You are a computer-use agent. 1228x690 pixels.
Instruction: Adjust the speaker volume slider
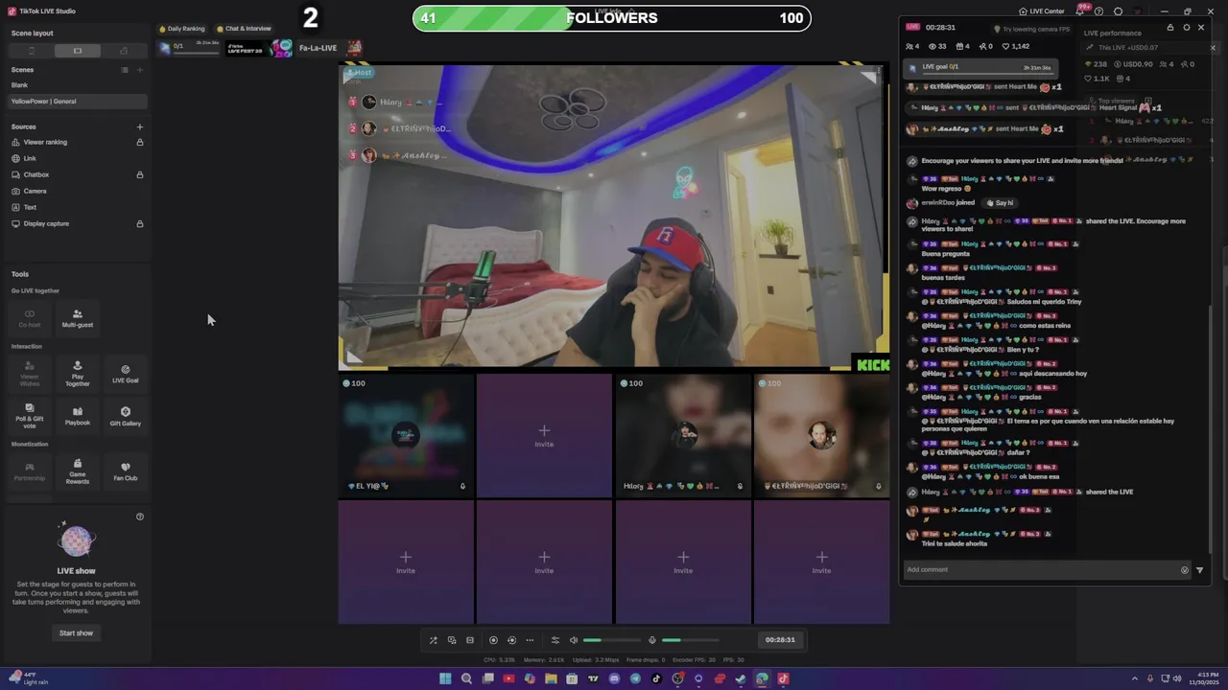click(611, 640)
